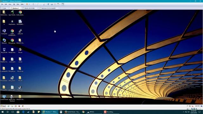This screenshot has width=203, height=114.
Task: Select the Recycle Bin desktop icon
Action: [x=4, y=51]
